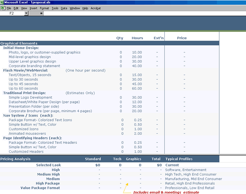This screenshot has height=194, width=246.
Task: Select Traditional Print Design heading
Action: 25,93
